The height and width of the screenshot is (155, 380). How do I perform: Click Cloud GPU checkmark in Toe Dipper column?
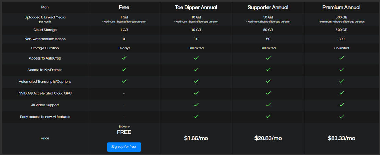[x=196, y=93]
